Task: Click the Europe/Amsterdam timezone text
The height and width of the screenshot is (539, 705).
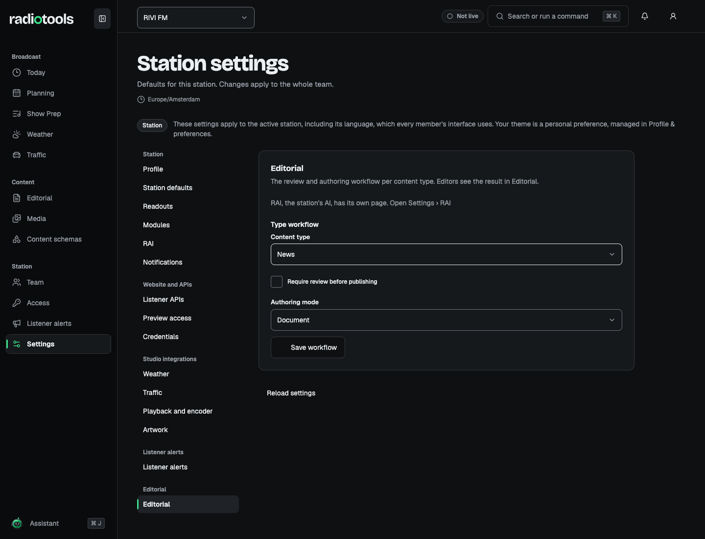Action: pos(174,99)
